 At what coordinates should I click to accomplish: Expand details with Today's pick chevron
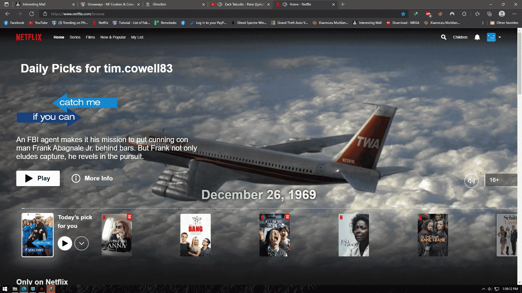pos(82,243)
